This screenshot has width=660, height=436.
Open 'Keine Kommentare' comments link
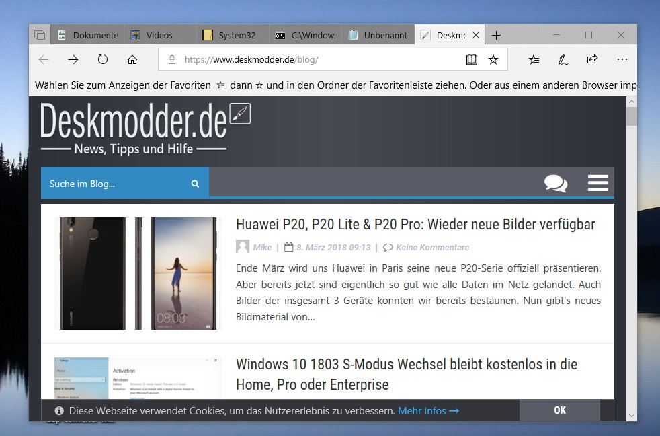(x=433, y=248)
